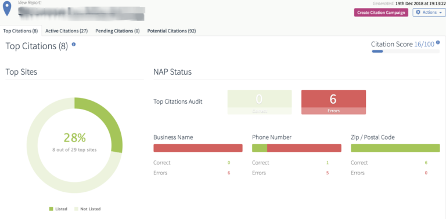Open Potential Citations (92) tab
Viewport: 446px width, 219px height.
point(171,31)
